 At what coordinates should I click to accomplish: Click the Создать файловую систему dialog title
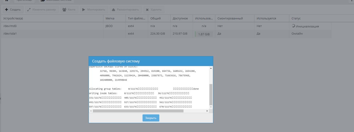coord(116,61)
